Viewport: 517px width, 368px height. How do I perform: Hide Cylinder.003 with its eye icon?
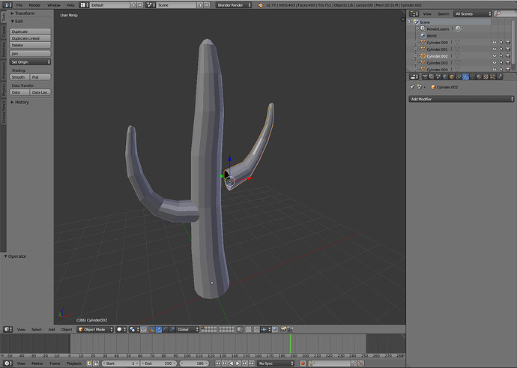click(495, 63)
